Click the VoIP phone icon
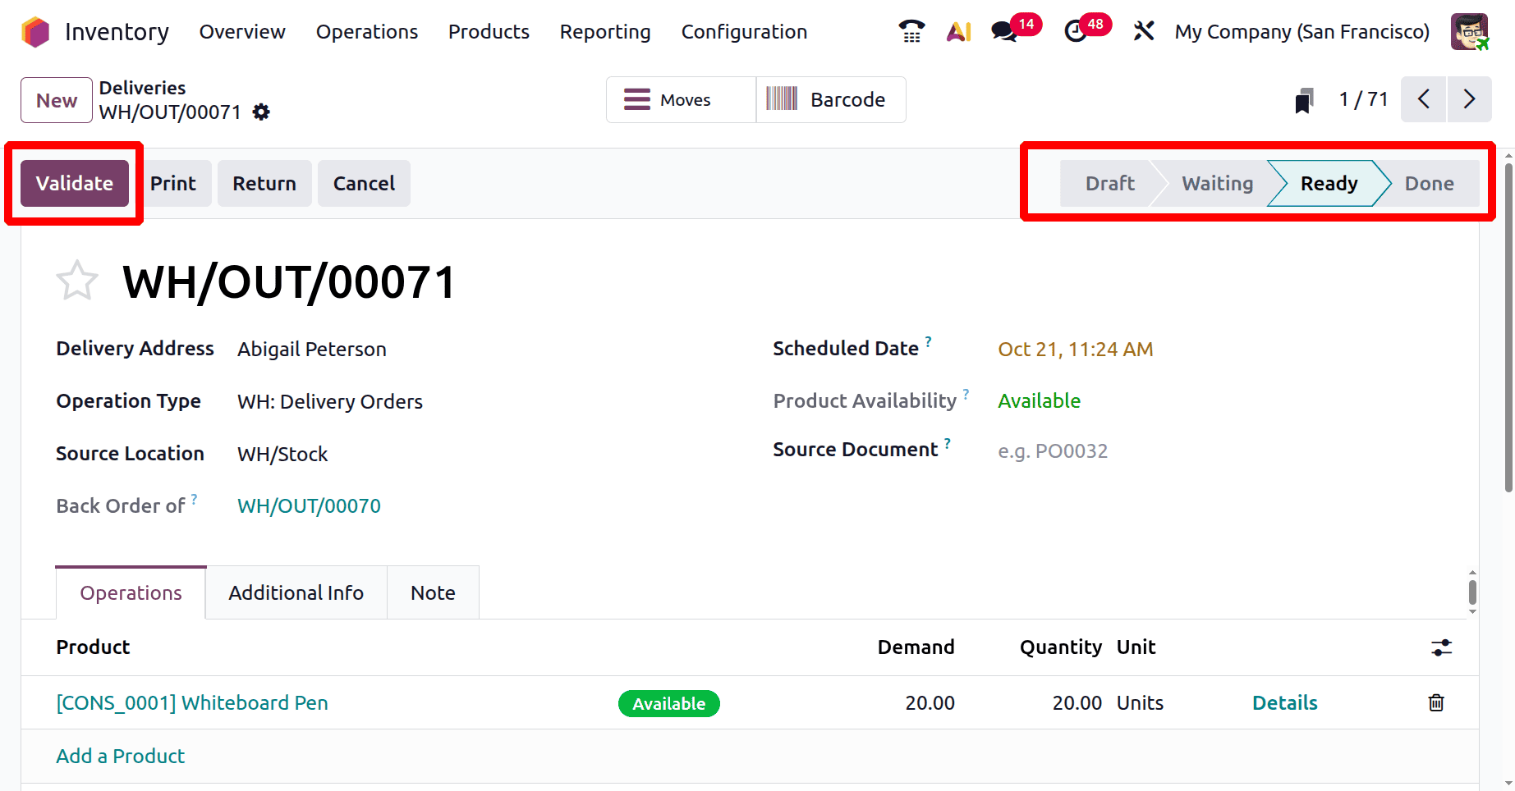Screen dimensions: 1515x791 (x=911, y=32)
